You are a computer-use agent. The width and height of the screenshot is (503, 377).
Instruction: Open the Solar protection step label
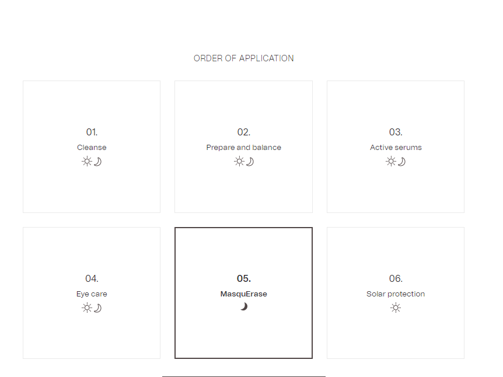click(396, 294)
